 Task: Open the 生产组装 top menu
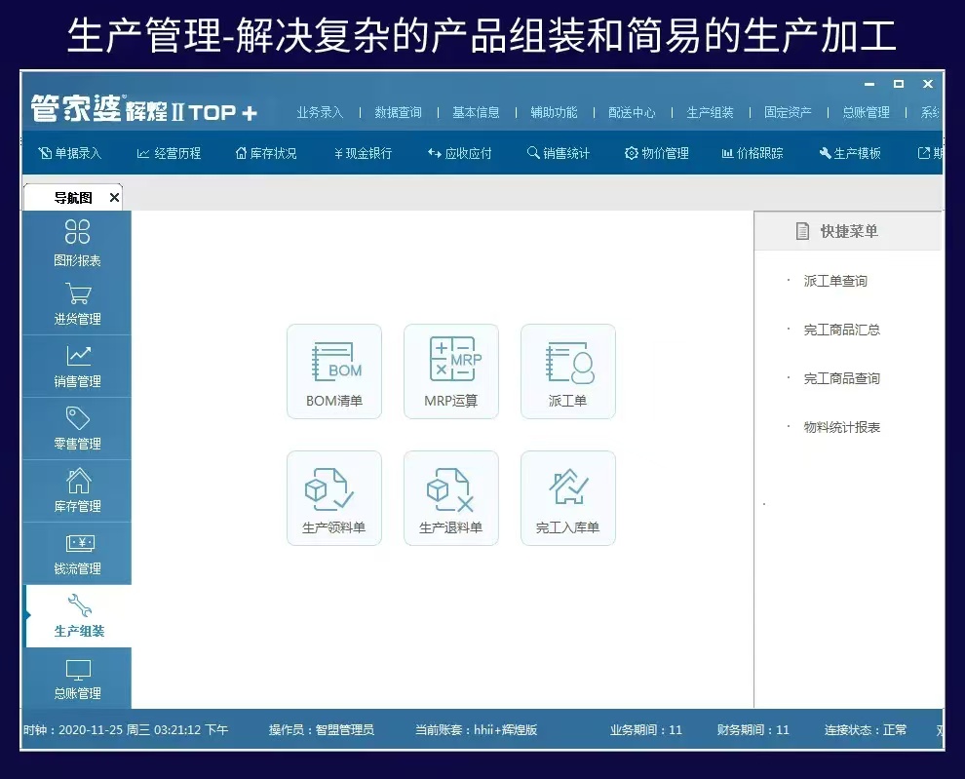[x=711, y=112]
